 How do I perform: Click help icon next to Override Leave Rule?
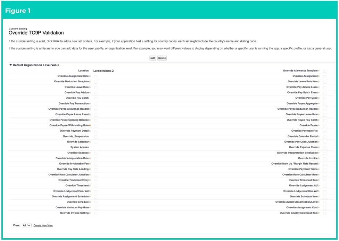pos(90,87)
